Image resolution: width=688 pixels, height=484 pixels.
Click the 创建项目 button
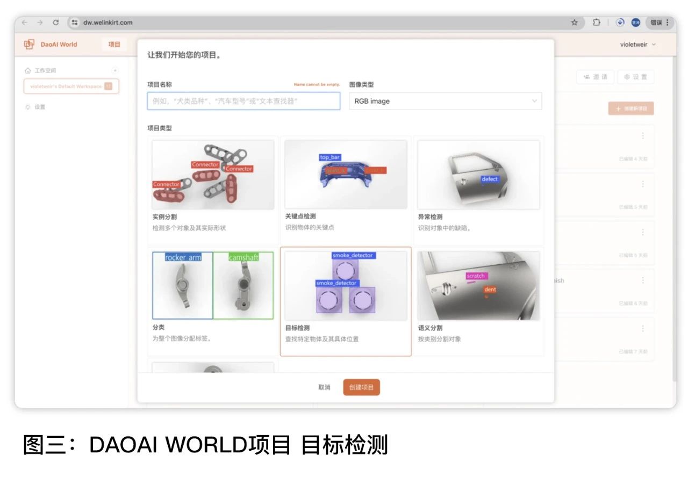(361, 387)
